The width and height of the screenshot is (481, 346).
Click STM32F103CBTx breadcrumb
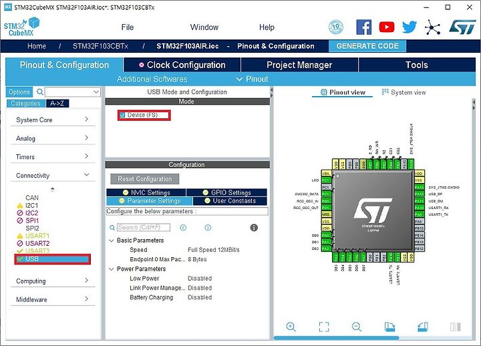(x=100, y=46)
